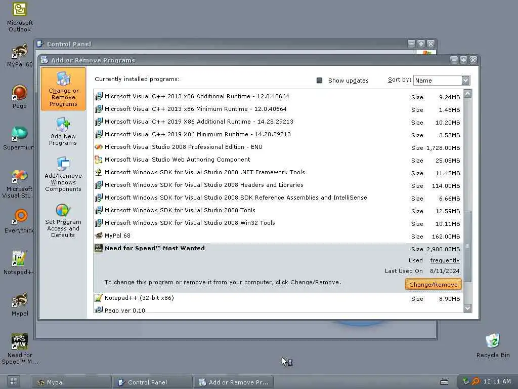Open Supermium desktop shortcut
This screenshot has height=389, width=518.
tap(19, 138)
